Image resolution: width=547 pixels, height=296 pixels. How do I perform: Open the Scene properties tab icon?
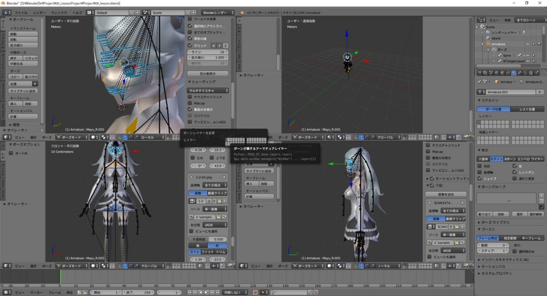[x=491, y=73]
